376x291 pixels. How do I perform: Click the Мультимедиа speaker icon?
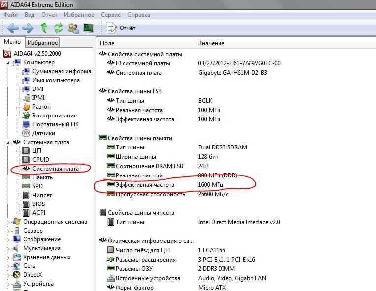pyautogui.click(x=16, y=248)
